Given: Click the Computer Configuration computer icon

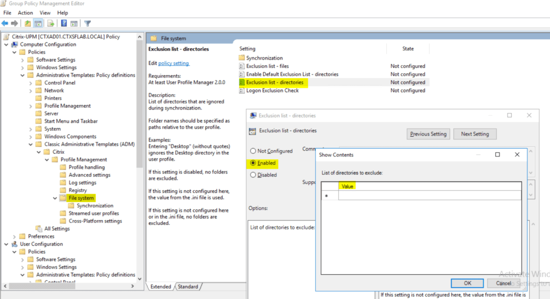Looking at the screenshot, I should [15, 44].
